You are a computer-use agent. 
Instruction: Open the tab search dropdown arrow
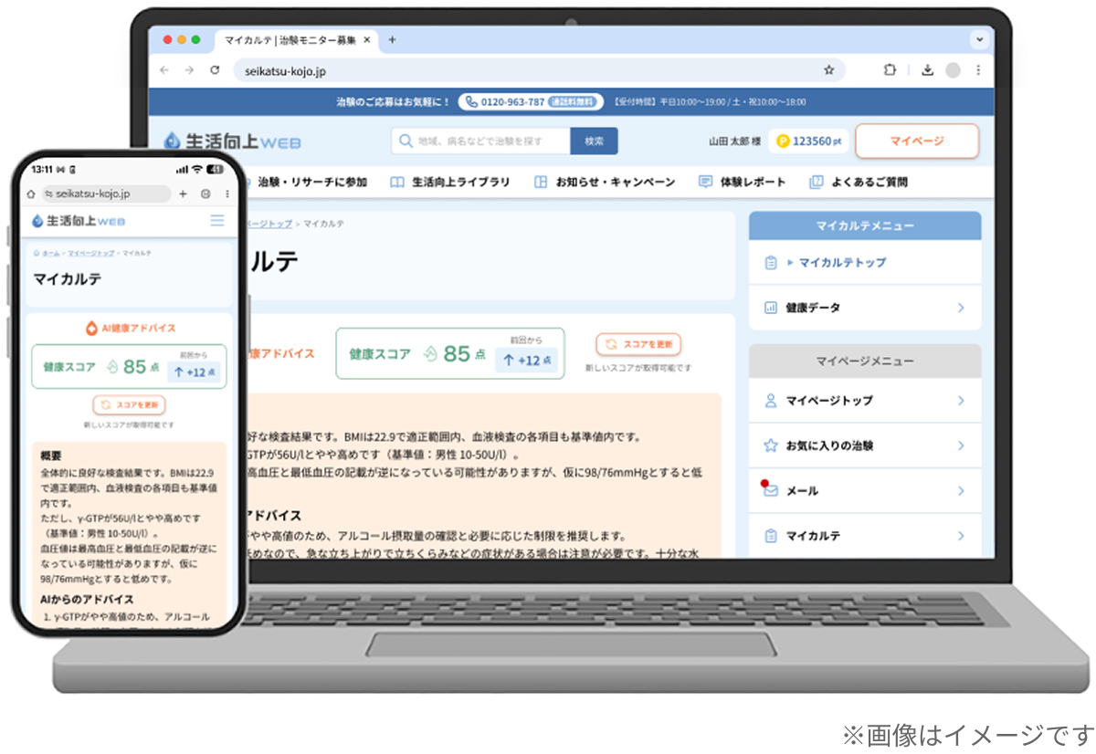(x=979, y=40)
